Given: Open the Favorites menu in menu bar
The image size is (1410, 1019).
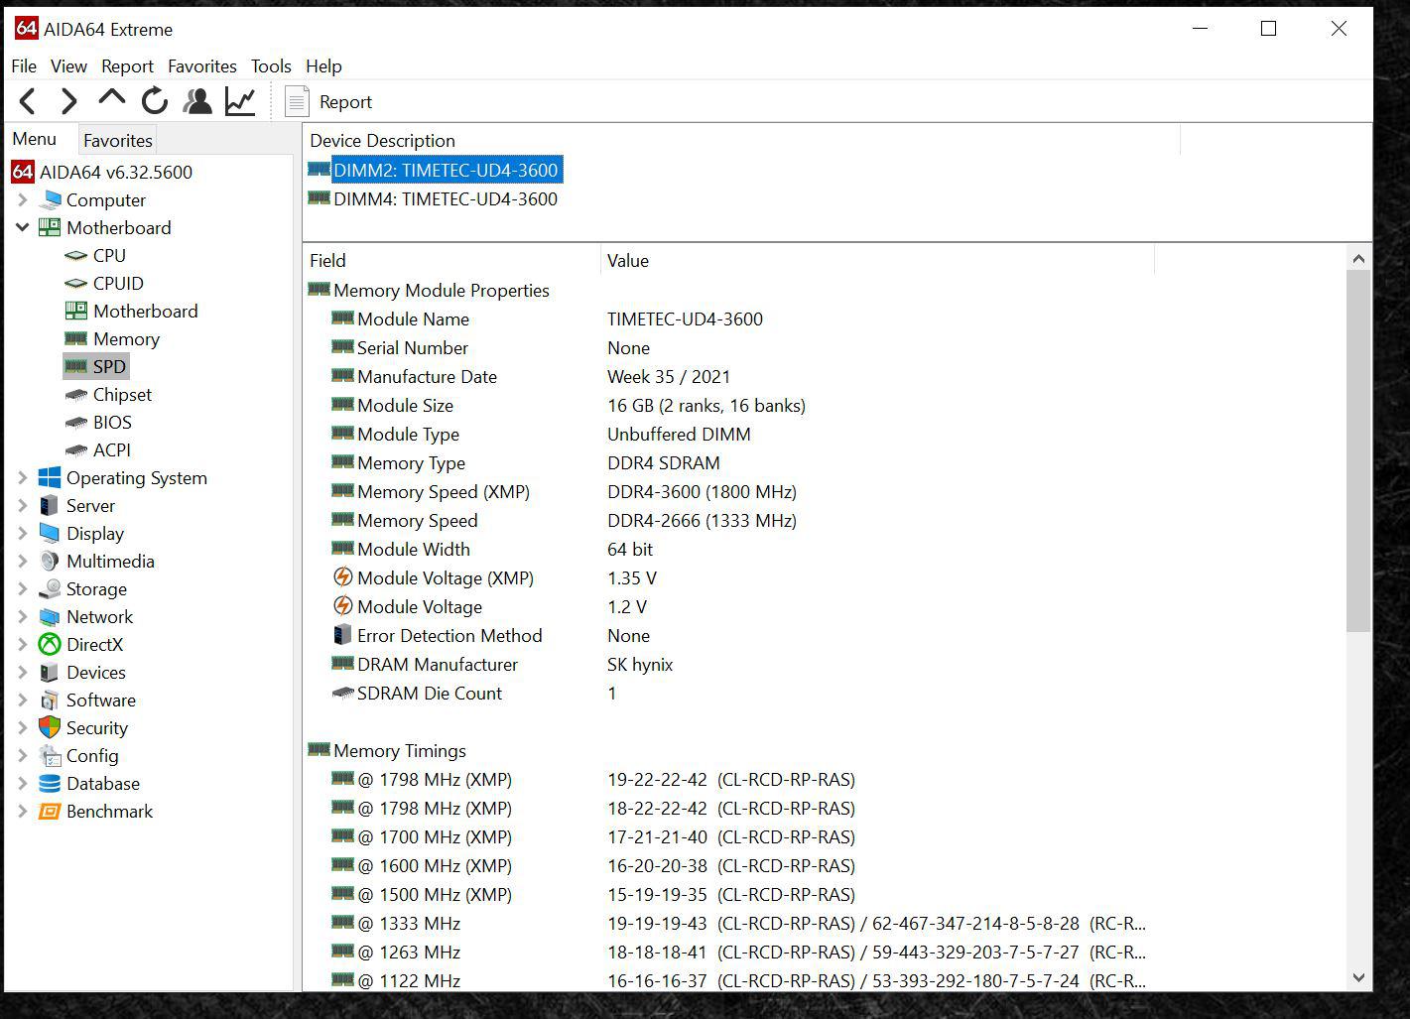Looking at the screenshot, I should [201, 66].
